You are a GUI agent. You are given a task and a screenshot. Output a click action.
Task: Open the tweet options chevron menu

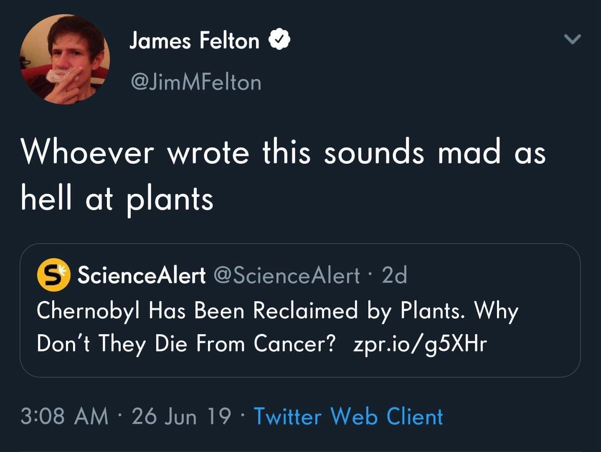click(x=572, y=40)
